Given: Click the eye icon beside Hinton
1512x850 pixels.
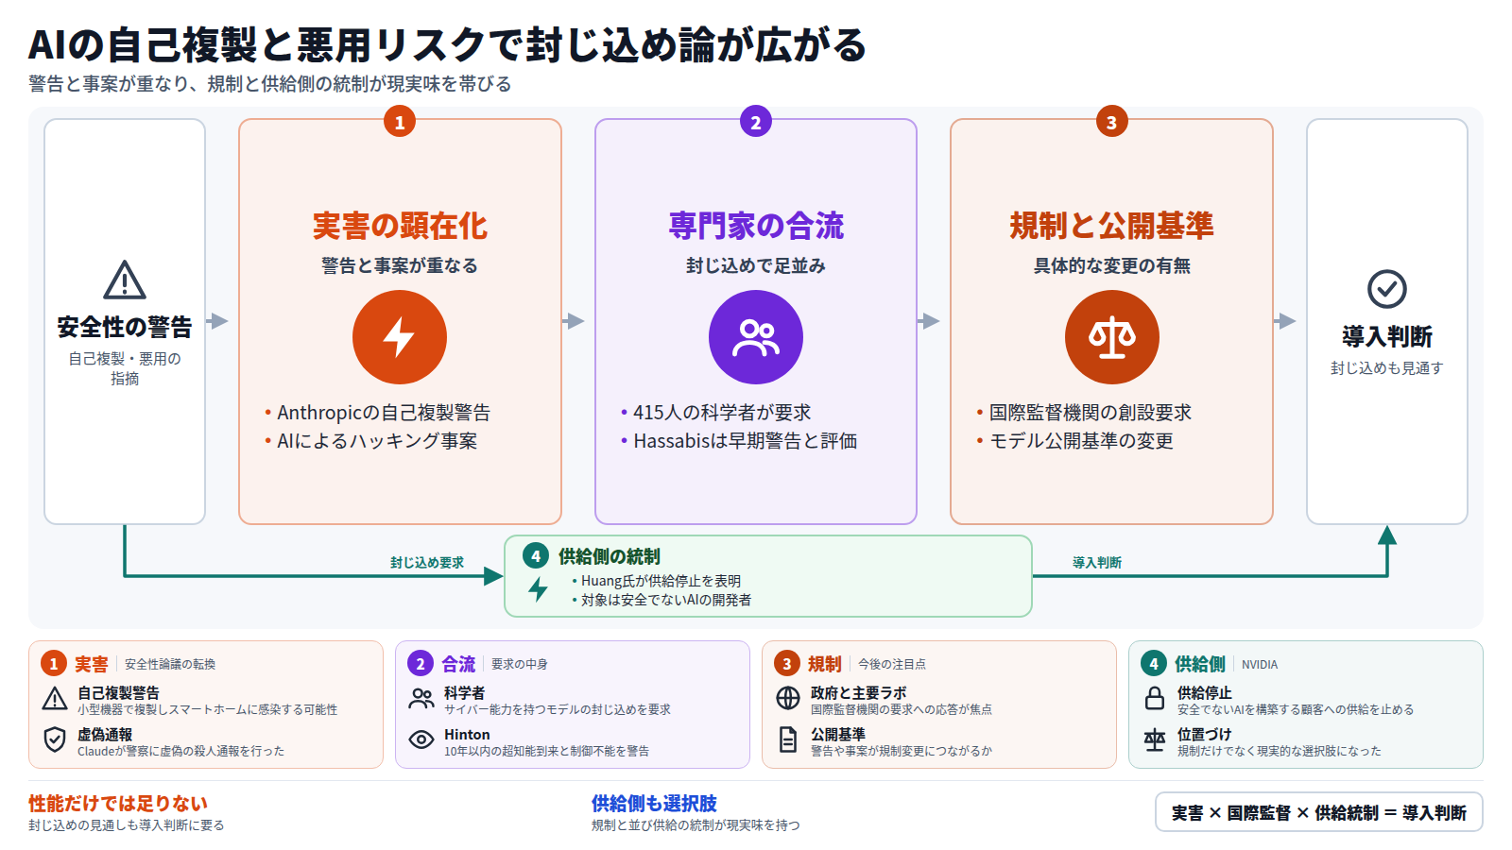Looking at the screenshot, I should [x=421, y=739].
